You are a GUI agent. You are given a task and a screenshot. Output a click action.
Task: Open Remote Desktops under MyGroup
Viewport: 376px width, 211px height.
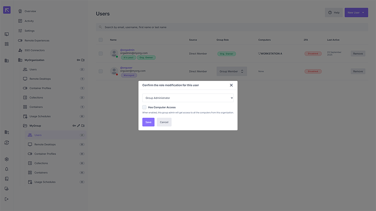45,144
